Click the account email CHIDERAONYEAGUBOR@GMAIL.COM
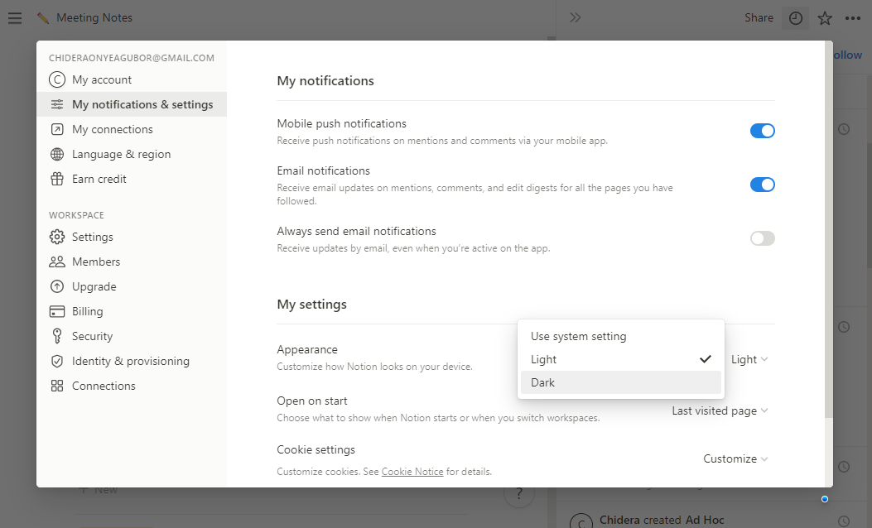Viewport: 872px width, 528px height. click(x=131, y=58)
